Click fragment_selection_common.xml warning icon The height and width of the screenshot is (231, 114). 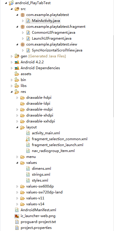tap(28, 139)
